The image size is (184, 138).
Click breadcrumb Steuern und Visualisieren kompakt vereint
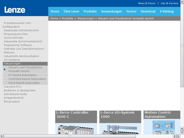[x=126, y=18]
